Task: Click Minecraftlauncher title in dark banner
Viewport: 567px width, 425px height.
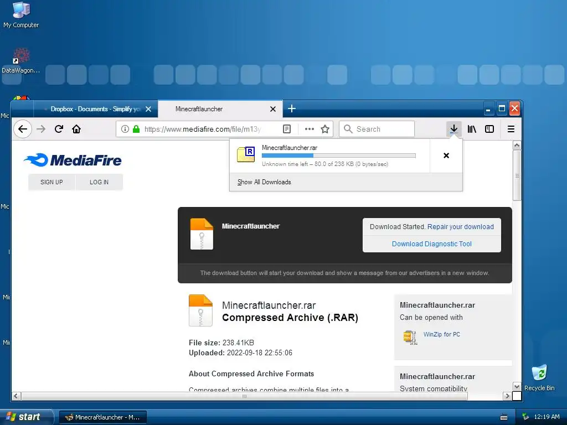Action: point(251,226)
